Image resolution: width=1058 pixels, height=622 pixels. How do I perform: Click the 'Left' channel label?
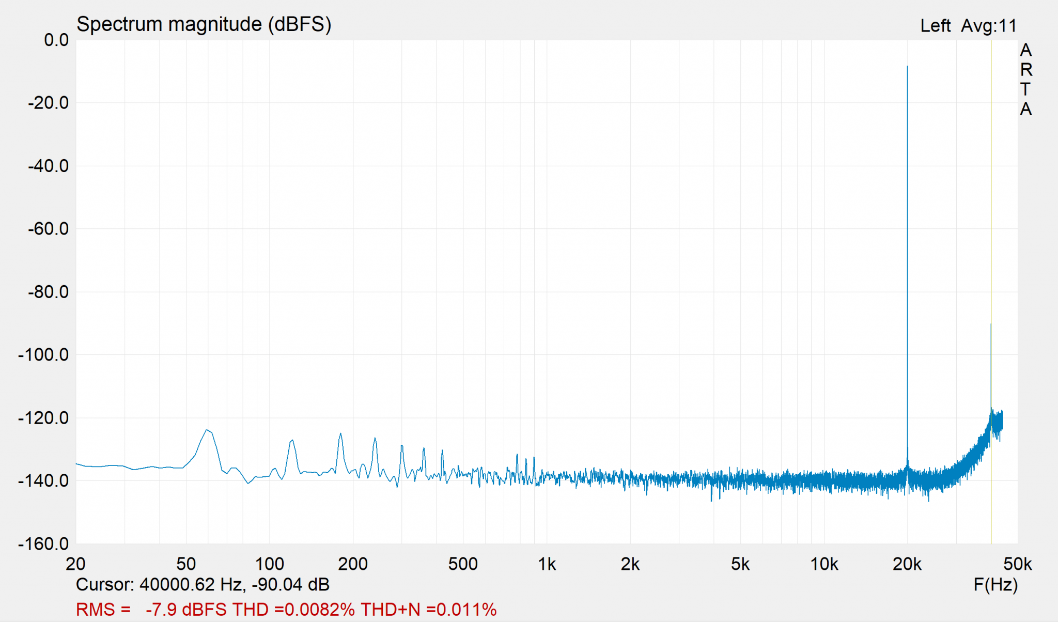point(935,26)
